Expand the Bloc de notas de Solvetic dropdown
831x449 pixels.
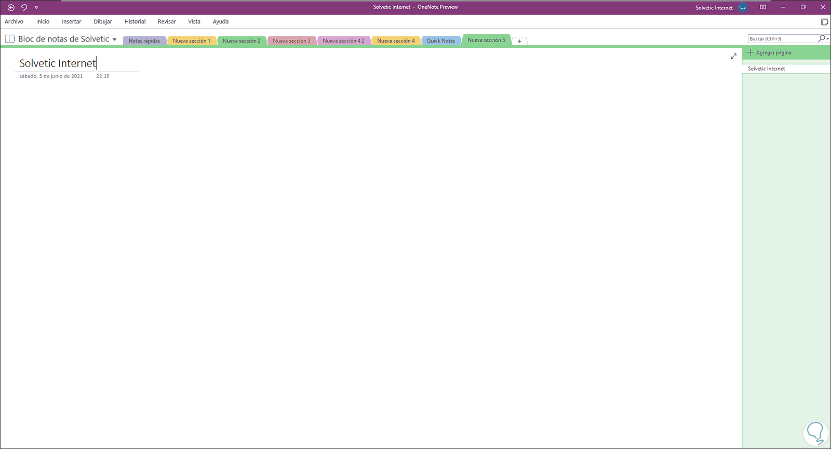point(114,39)
